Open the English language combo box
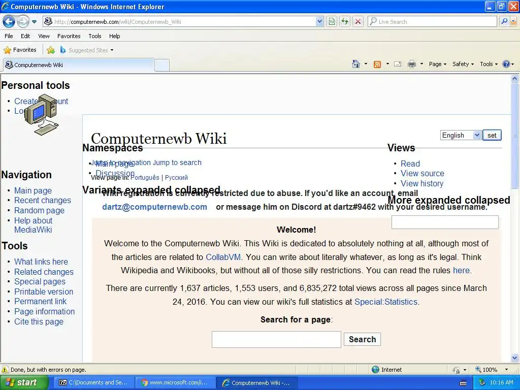The height and width of the screenshot is (390, 520). click(x=461, y=135)
